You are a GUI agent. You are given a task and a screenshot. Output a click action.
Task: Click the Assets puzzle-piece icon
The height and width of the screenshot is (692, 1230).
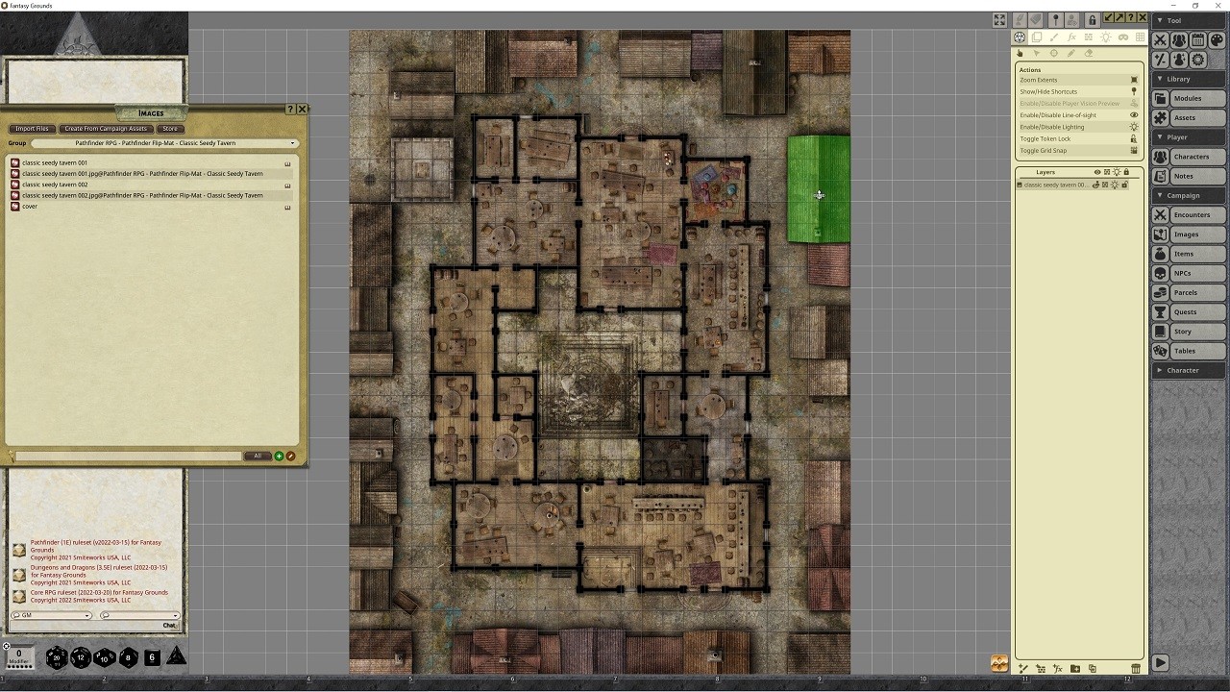[x=1160, y=117]
